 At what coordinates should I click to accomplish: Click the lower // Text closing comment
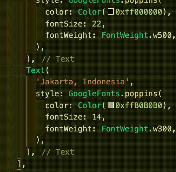[58, 152]
